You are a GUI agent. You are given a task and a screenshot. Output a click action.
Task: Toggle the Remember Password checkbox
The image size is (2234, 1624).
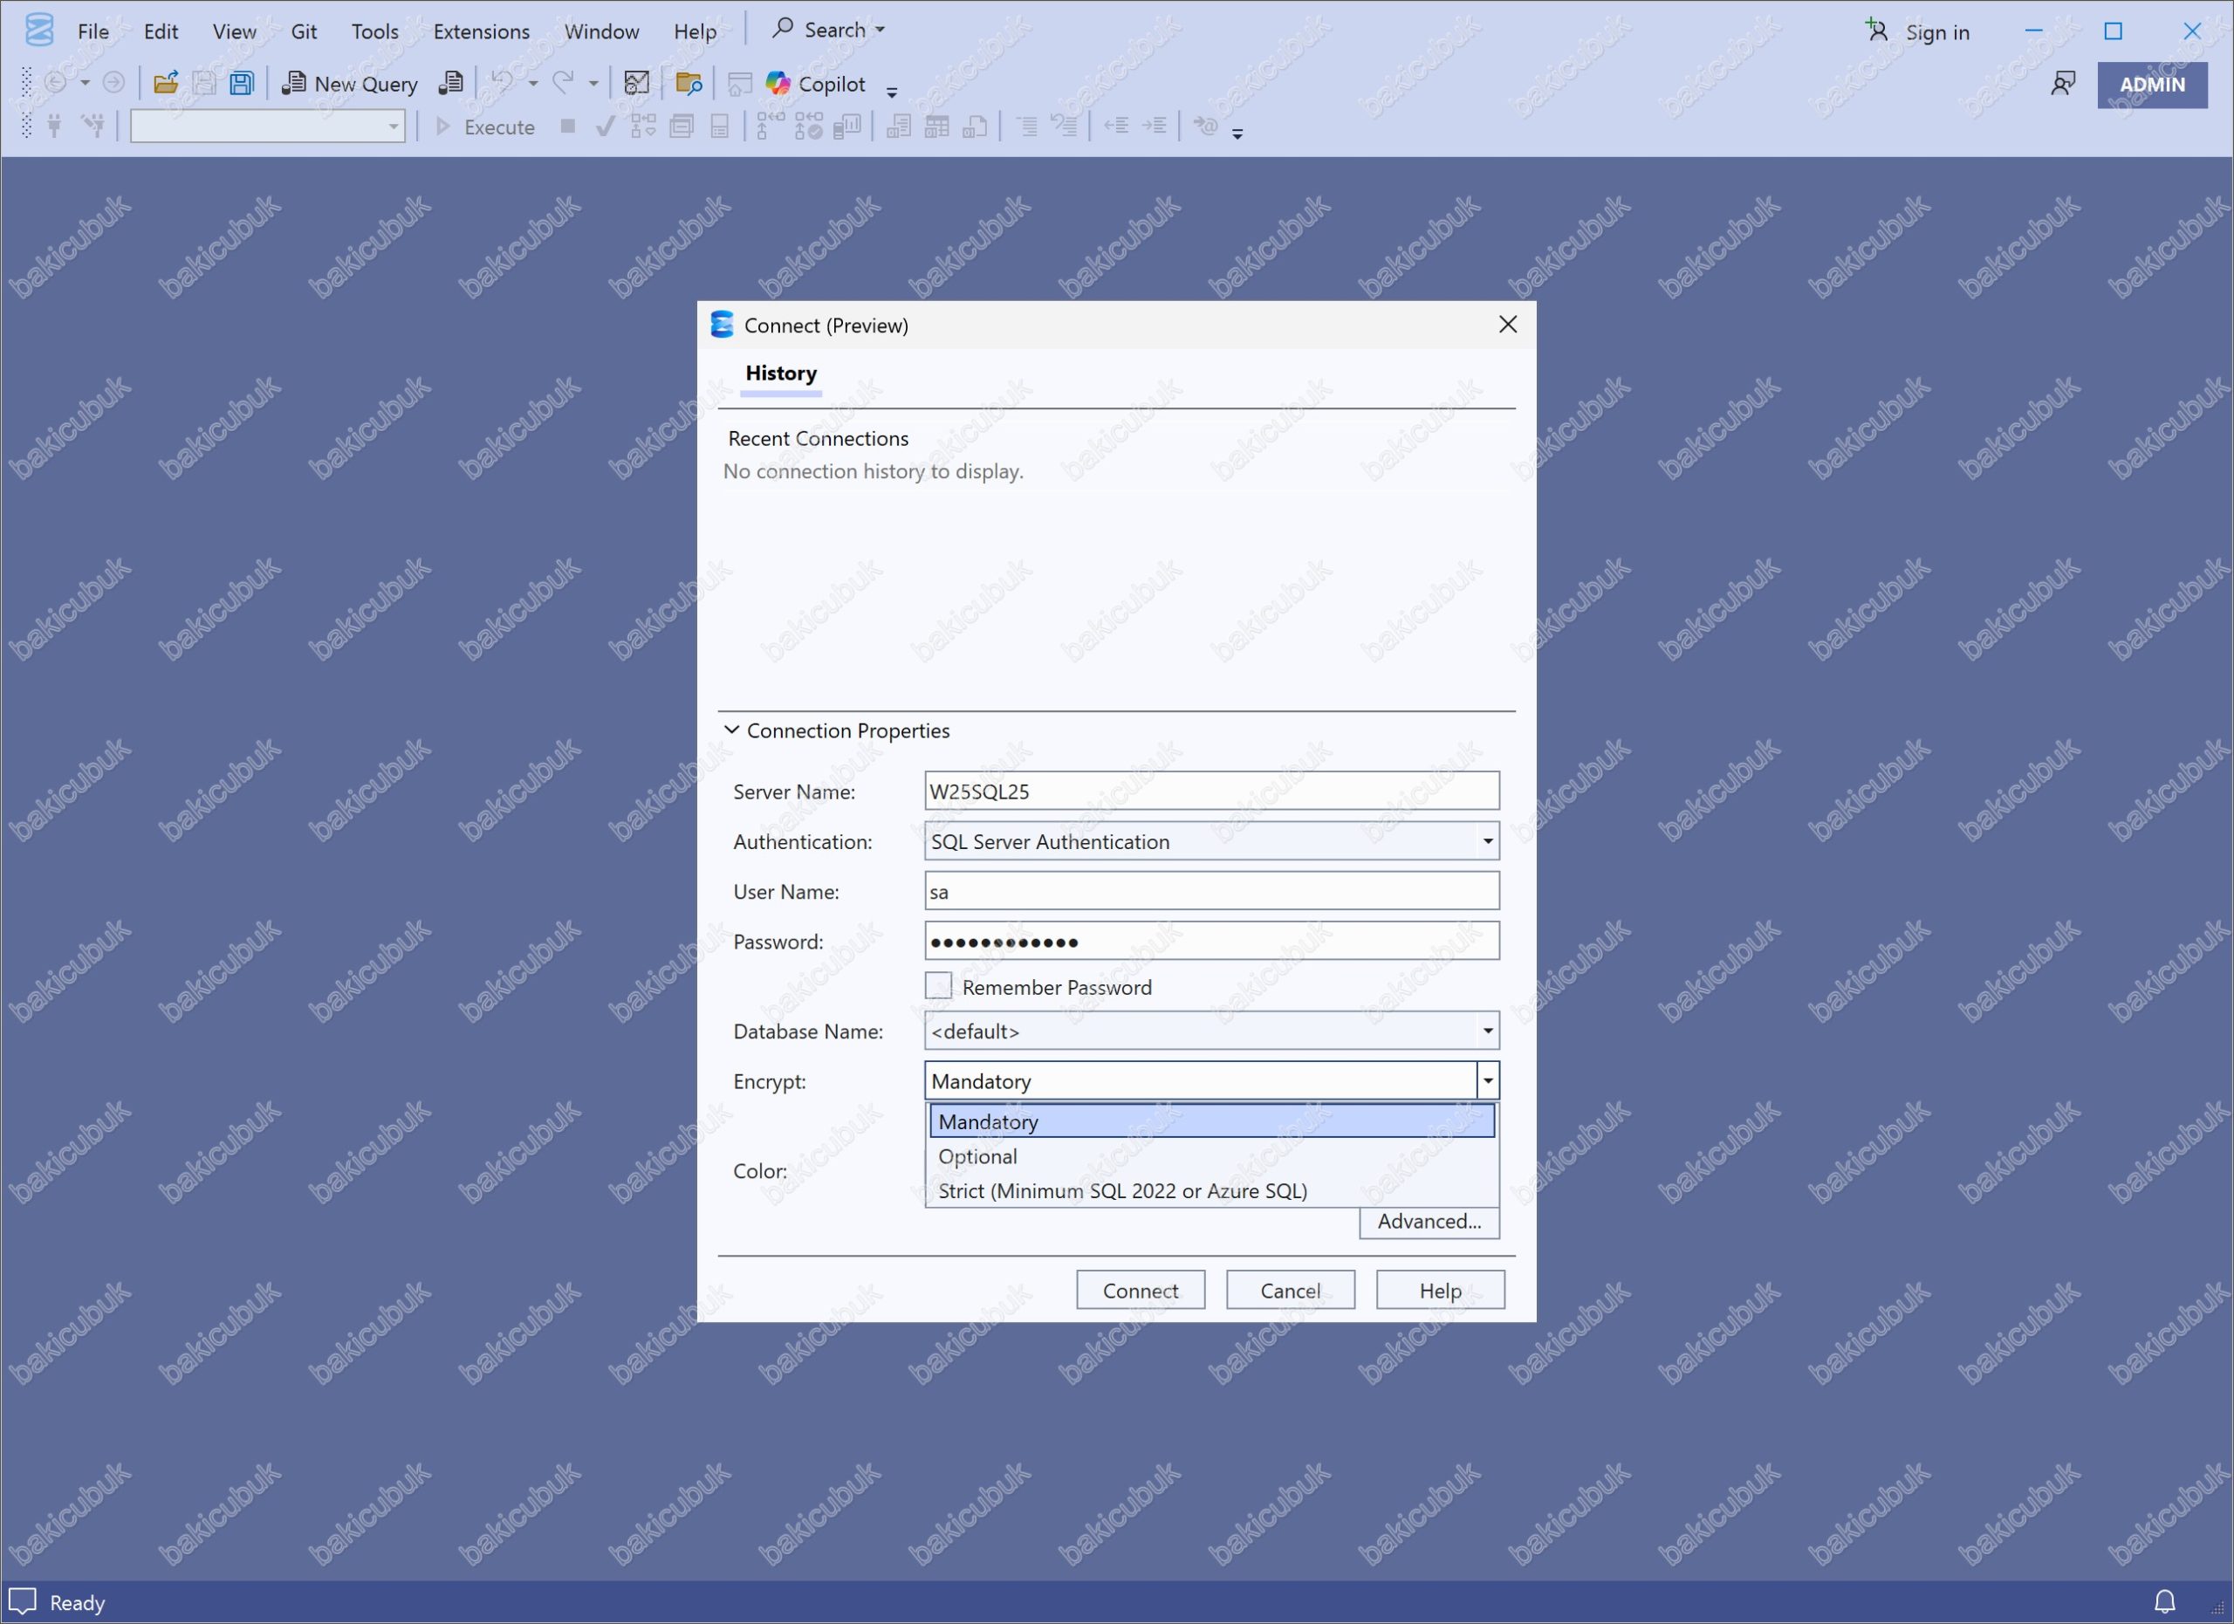939,986
